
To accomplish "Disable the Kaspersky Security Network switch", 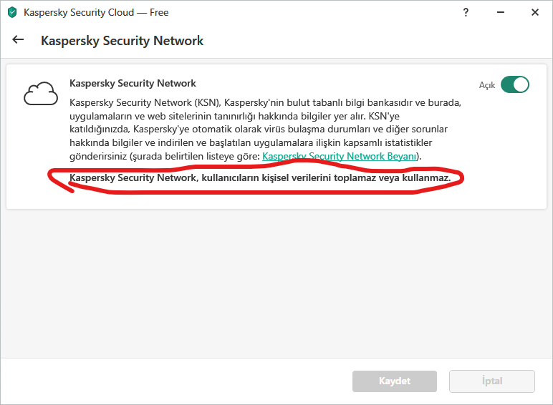I will [x=514, y=84].
